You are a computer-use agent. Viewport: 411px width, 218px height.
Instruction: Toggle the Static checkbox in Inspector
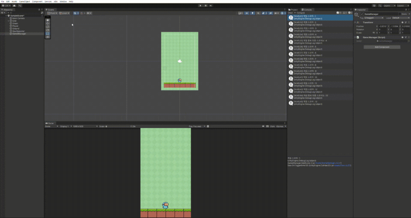400,14
